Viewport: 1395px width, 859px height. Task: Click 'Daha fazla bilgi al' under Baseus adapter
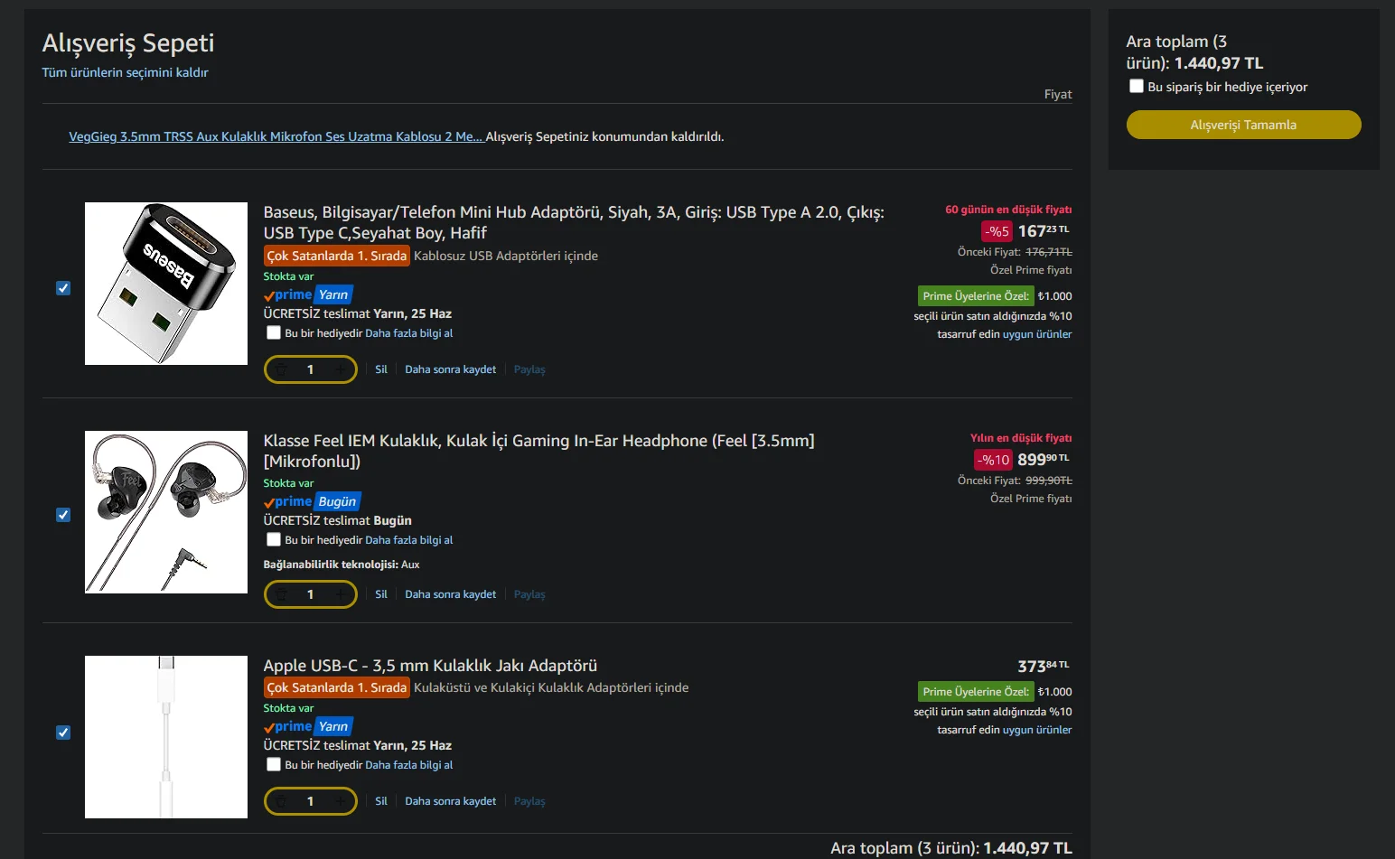tap(408, 333)
